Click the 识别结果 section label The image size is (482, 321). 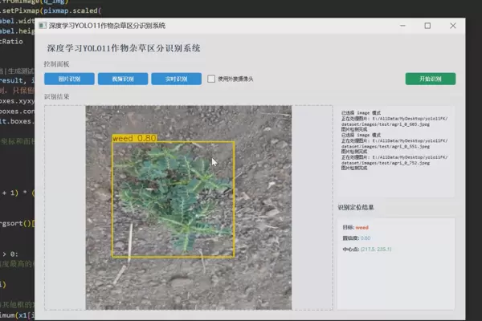click(x=56, y=96)
